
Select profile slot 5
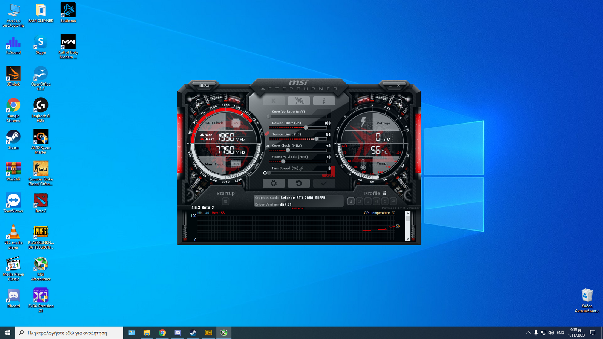tap(385, 201)
